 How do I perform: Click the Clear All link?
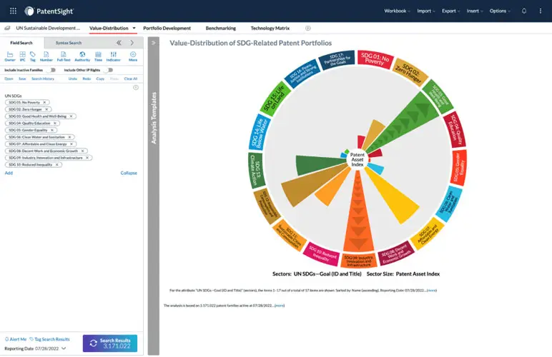130,79
